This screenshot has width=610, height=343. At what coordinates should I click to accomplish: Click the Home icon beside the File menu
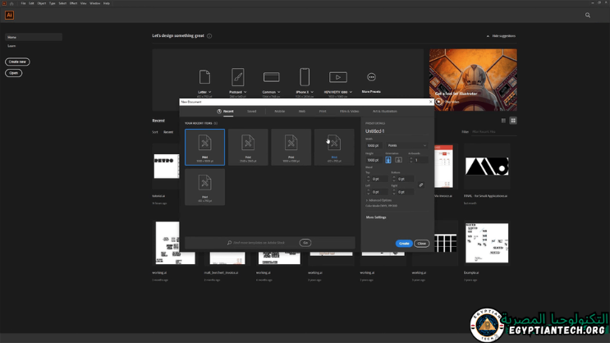[x=11, y=3]
